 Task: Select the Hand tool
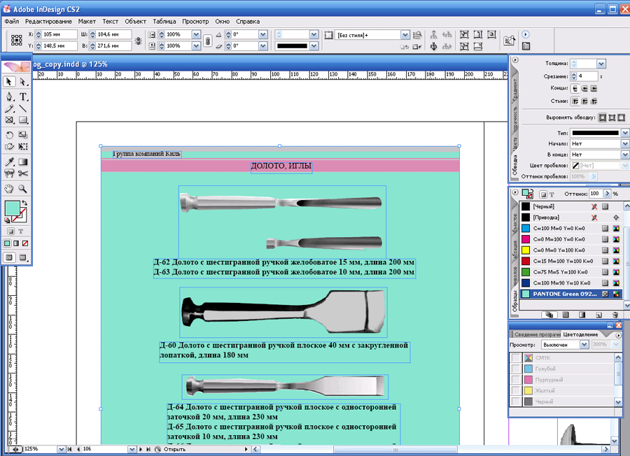(x=9, y=188)
